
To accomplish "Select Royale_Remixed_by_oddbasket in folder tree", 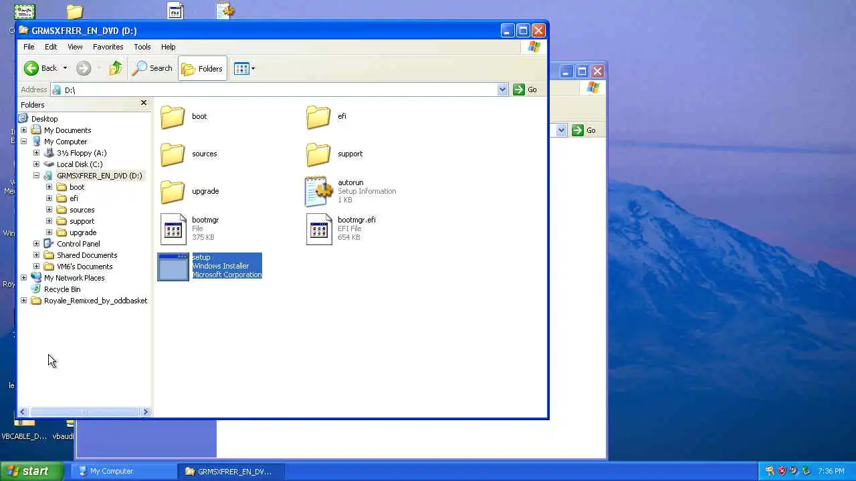I will tap(96, 301).
